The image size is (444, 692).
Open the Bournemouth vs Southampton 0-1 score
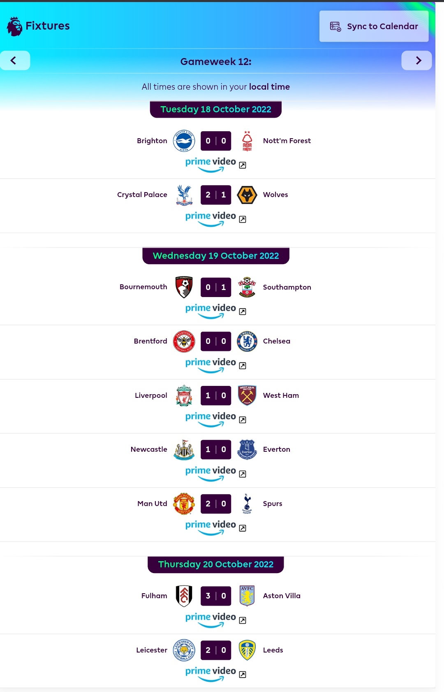click(x=216, y=287)
